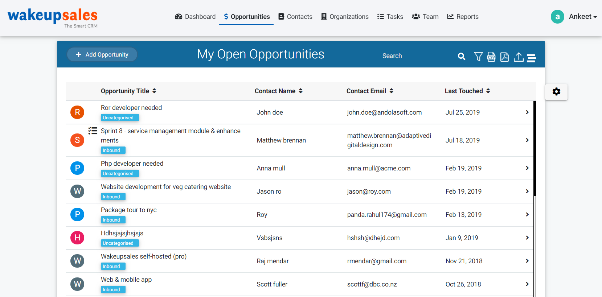
Task: Click the upload import icon
Action: click(x=519, y=57)
